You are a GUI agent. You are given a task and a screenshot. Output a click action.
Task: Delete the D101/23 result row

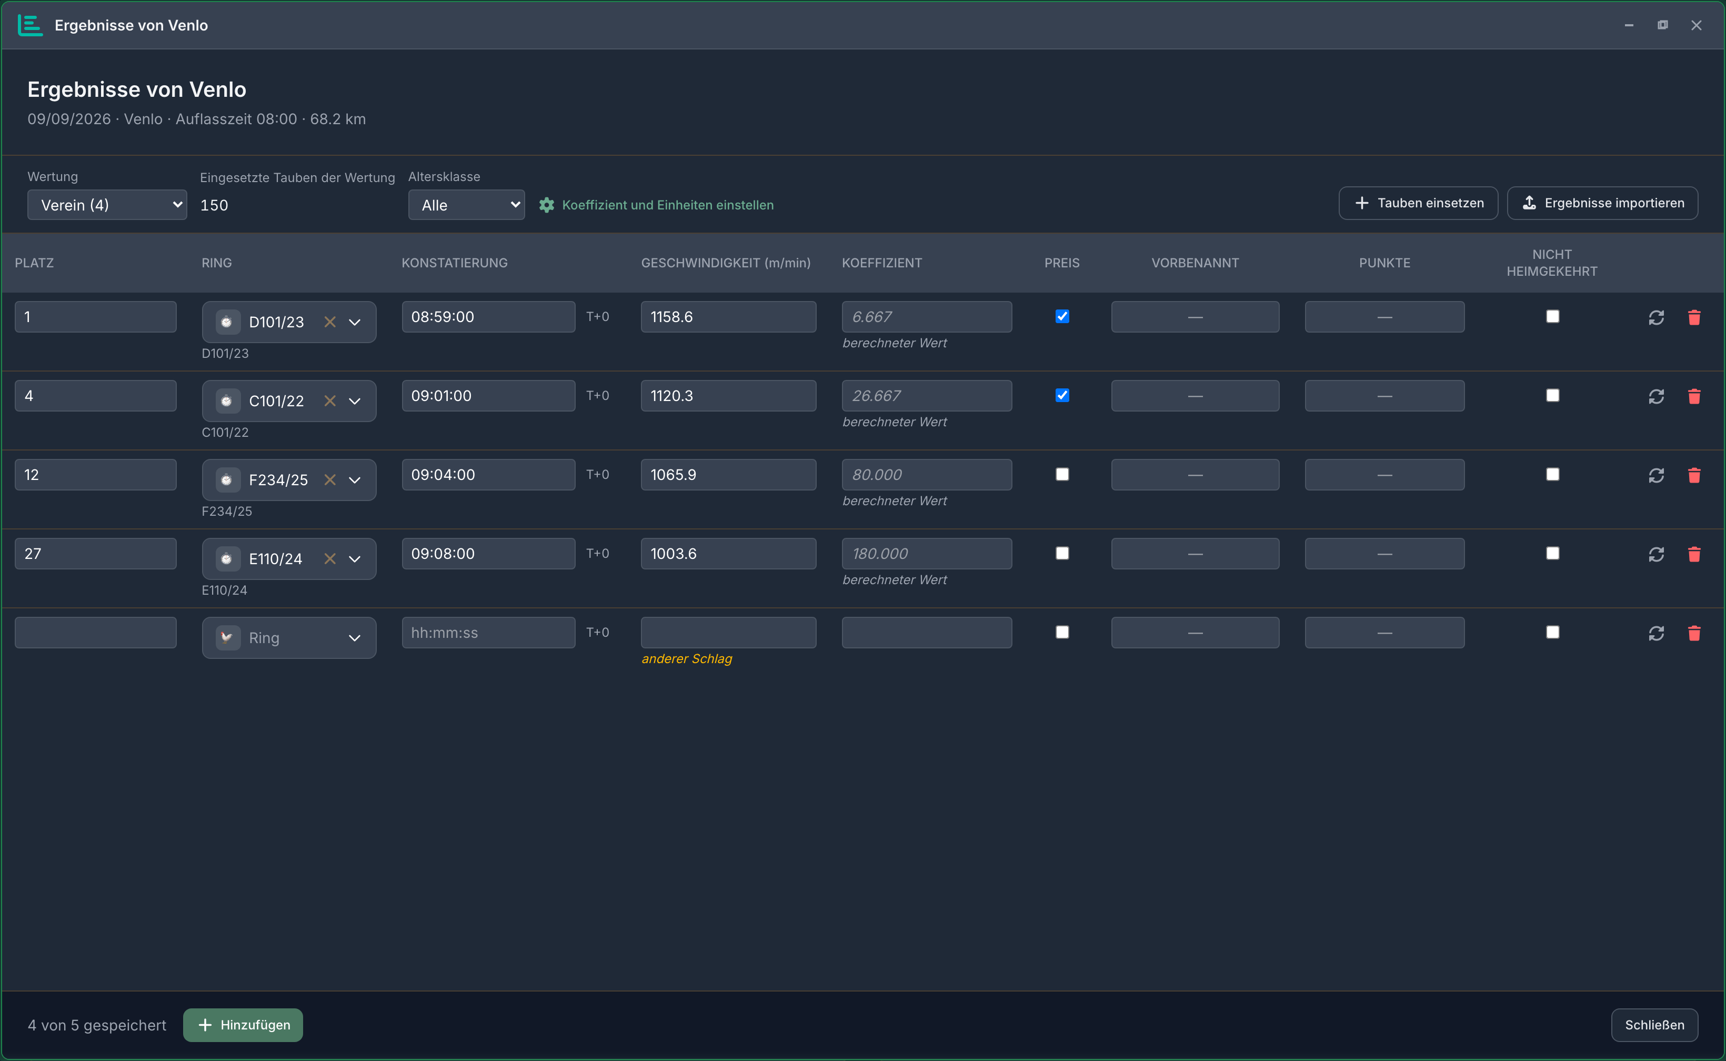[x=1694, y=317]
